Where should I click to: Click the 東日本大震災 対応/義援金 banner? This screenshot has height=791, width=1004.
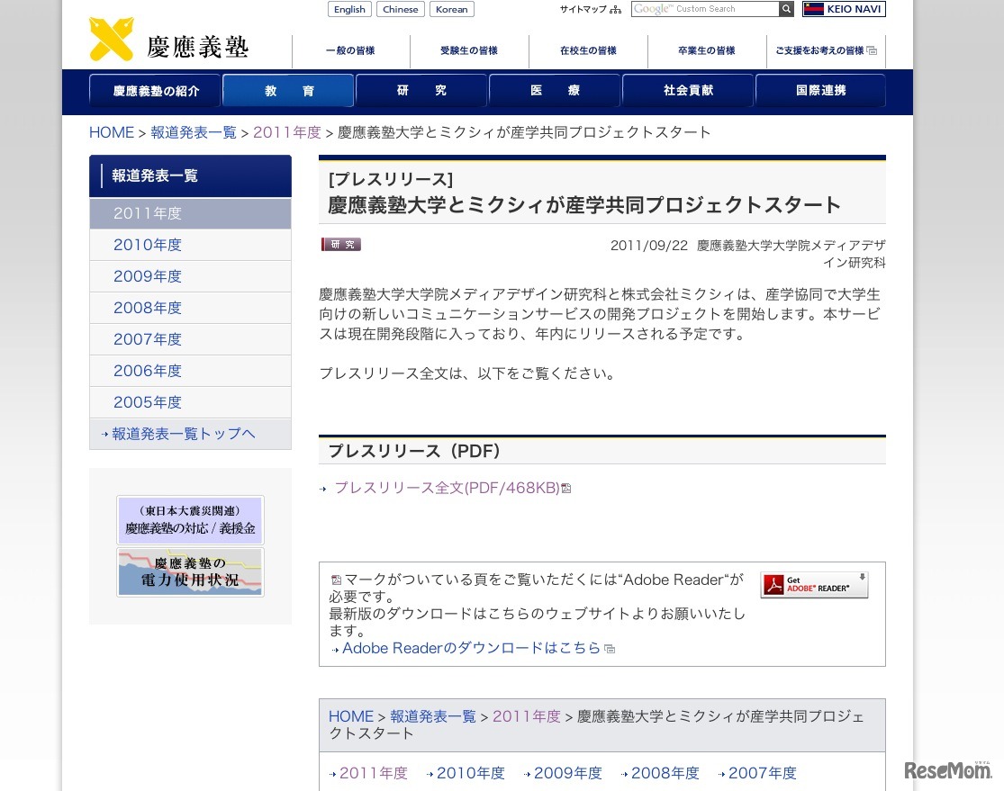(190, 520)
